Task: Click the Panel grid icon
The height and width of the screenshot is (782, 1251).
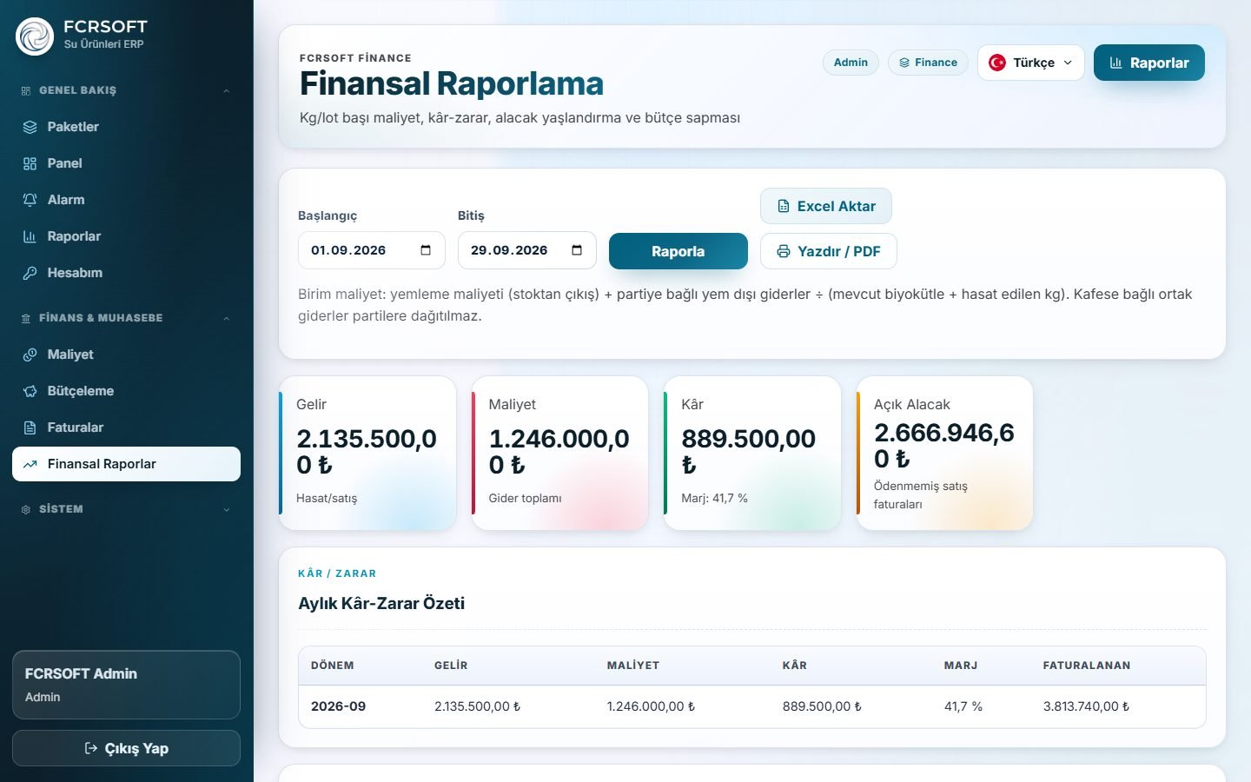Action: coord(30,163)
